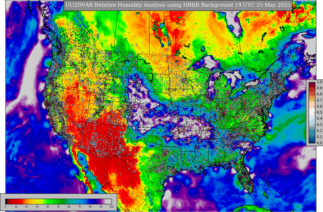Click the '1.0' label on vertical legend
The height and width of the screenshot is (212, 323).
[319, 82]
